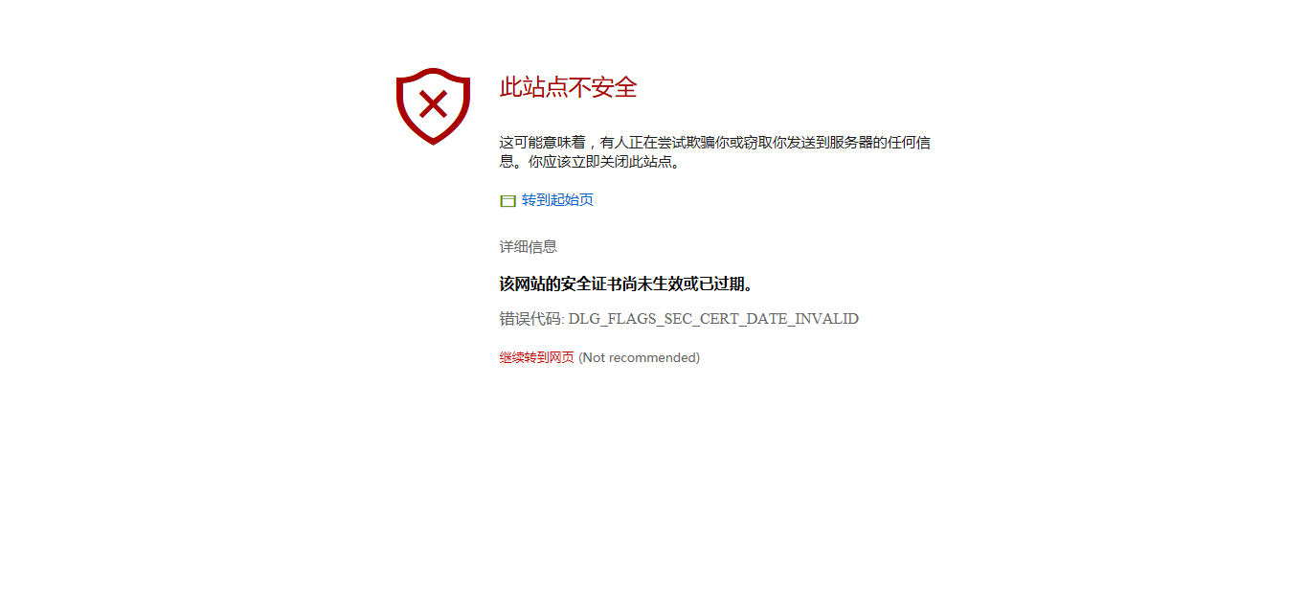Click CERT_DATE in the error code

[x=745, y=319]
